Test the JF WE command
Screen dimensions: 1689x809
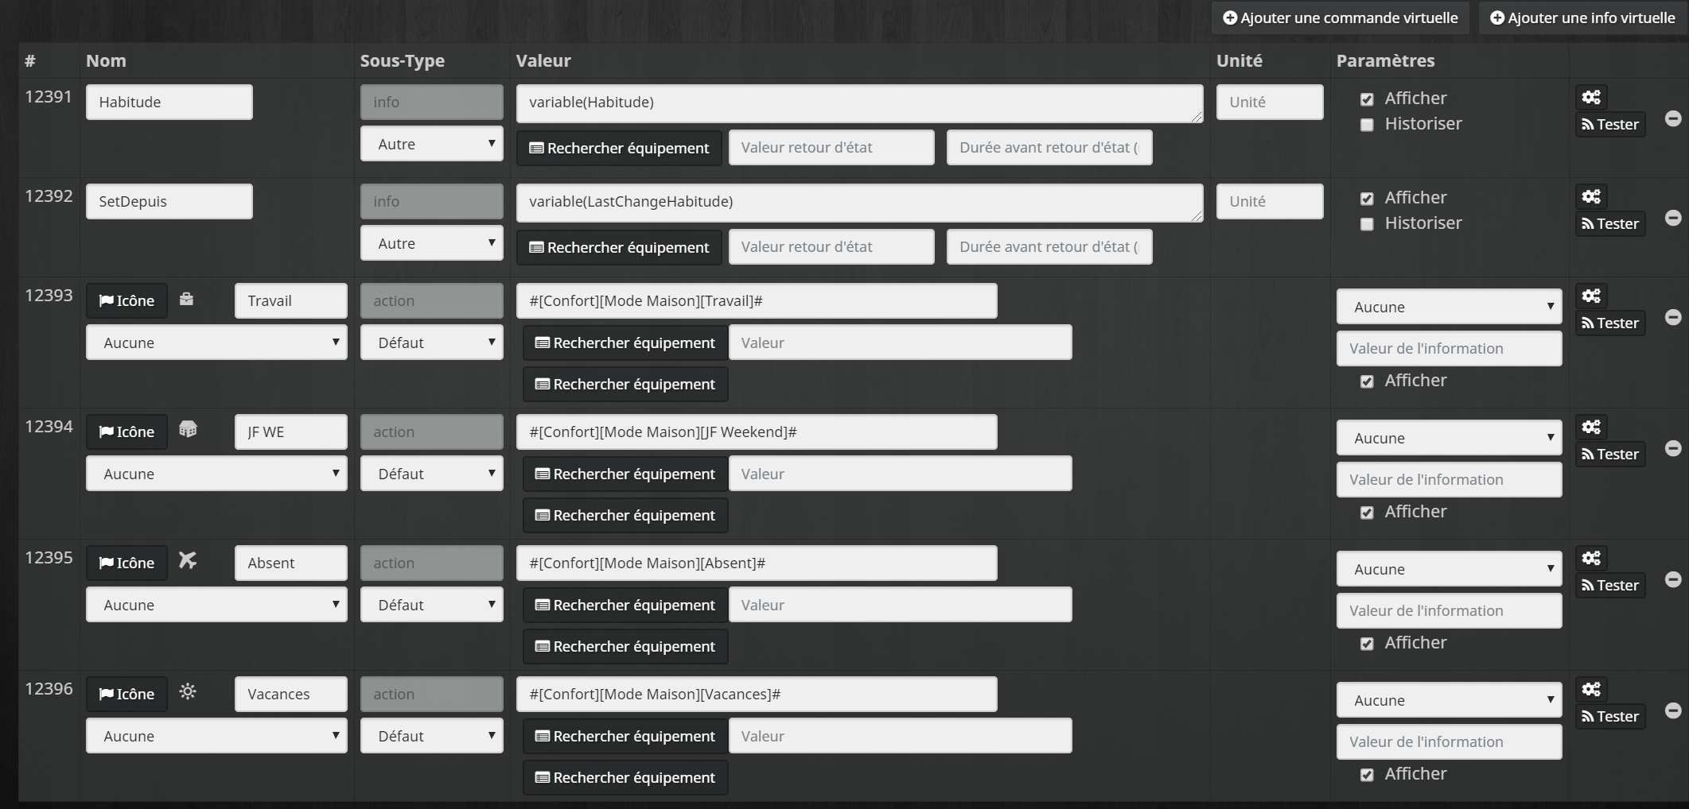pyautogui.click(x=1610, y=454)
